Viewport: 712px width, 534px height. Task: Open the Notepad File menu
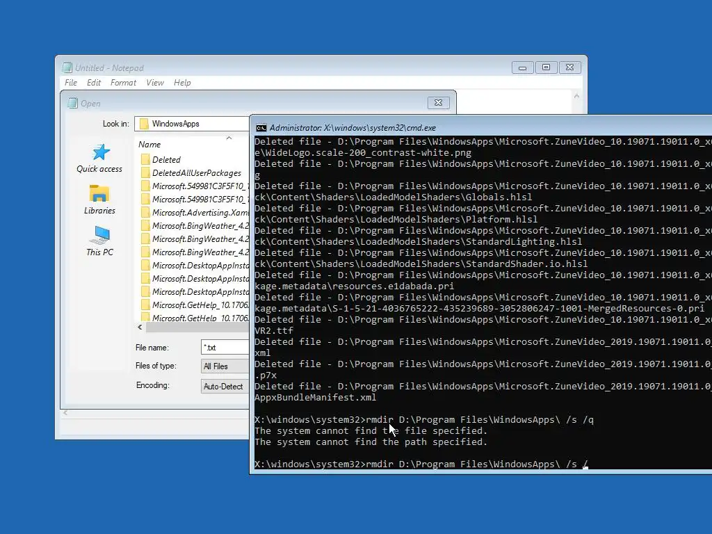pos(71,83)
